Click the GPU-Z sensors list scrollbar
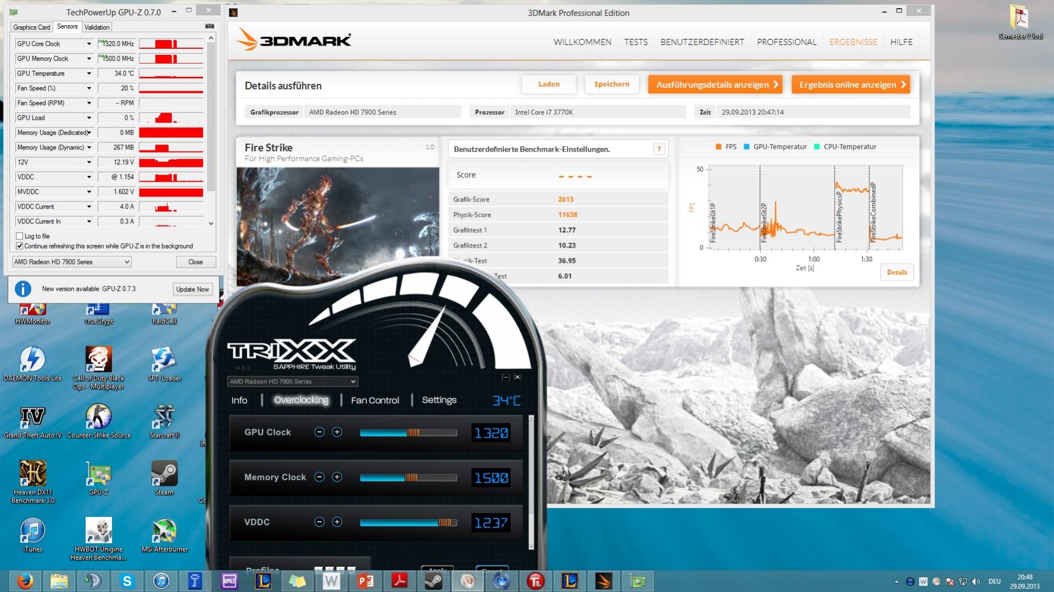 tap(211, 131)
